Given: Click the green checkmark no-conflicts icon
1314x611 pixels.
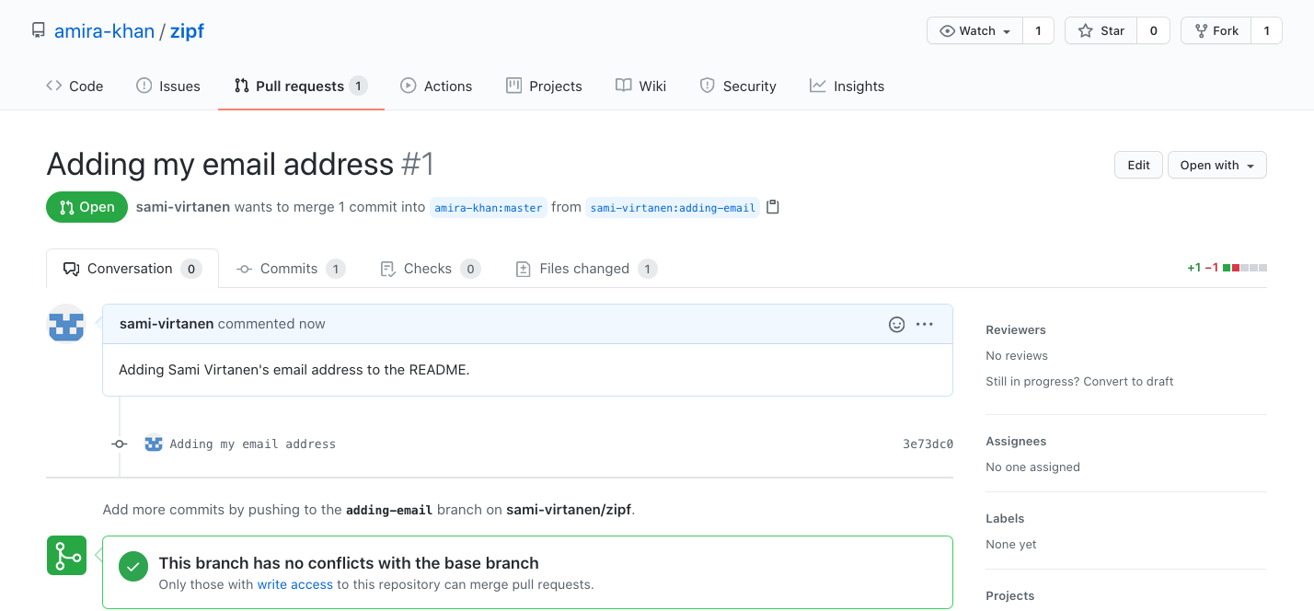Looking at the screenshot, I should [x=133, y=566].
